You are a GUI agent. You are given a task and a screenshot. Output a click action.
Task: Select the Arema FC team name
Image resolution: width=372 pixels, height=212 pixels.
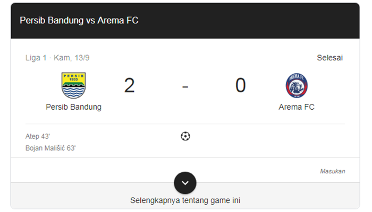pyautogui.click(x=297, y=107)
